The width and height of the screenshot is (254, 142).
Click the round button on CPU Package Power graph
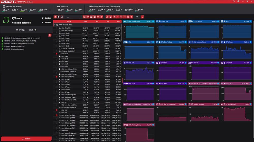click(x=218, y=42)
